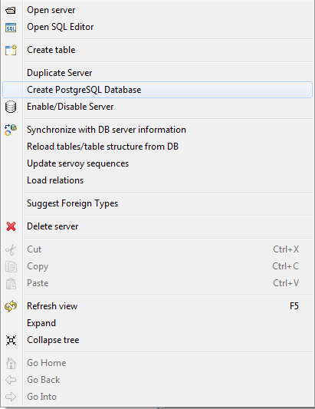The height and width of the screenshot is (409, 315).
Task: Click the database cylinder Enable/Disable icon
Action: (x=11, y=107)
